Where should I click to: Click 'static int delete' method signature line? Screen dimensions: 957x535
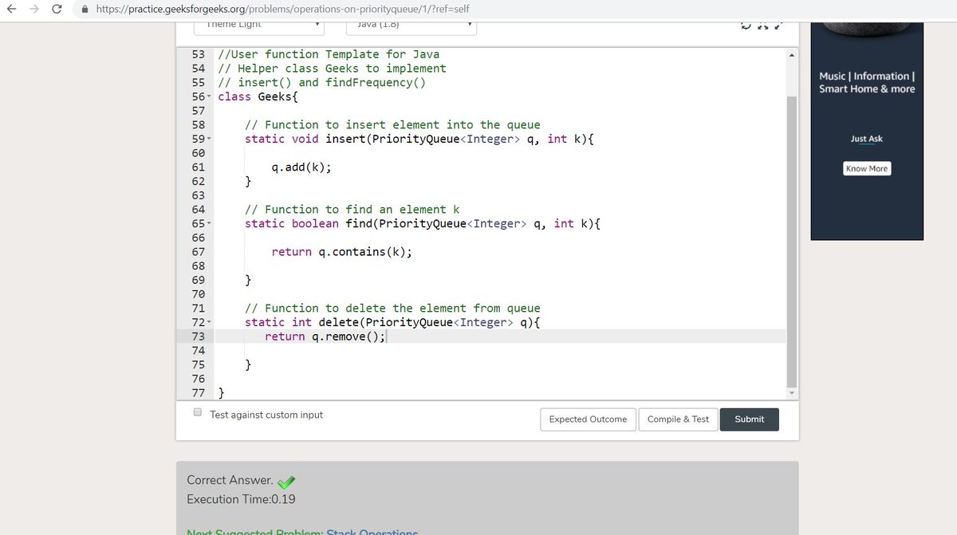(x=392, y=323)
